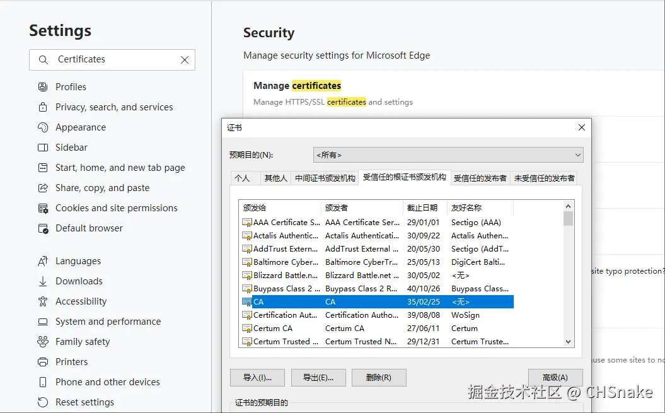Viewport: 665px width, 413px height.
Task: Sort by the 截止日期 column header
Action: coord(424,207)
